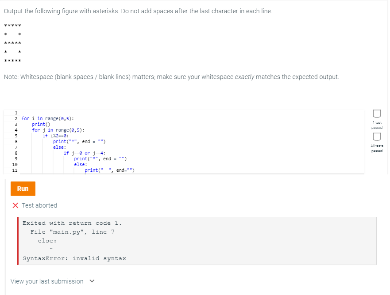Click the "1 test passed" badge icon
The width and height of the screenshot is (390, 295).
[377, 114]
